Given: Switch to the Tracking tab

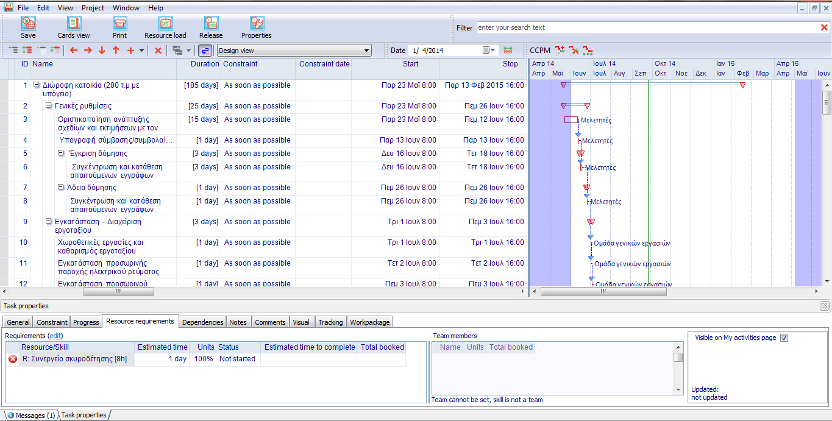Looking at the screenshot, I should (x=330, y=322).
